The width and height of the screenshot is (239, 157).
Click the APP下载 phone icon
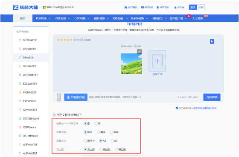pyautogui.click(x=157, y=7)
